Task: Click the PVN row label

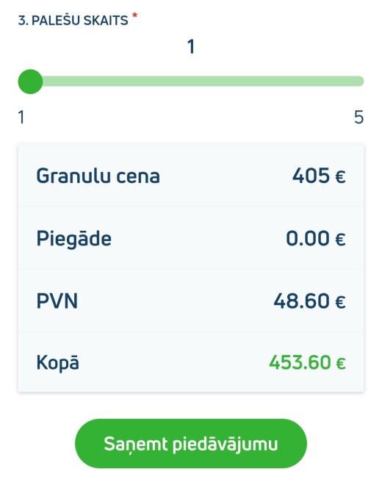Action: [57, 301]
